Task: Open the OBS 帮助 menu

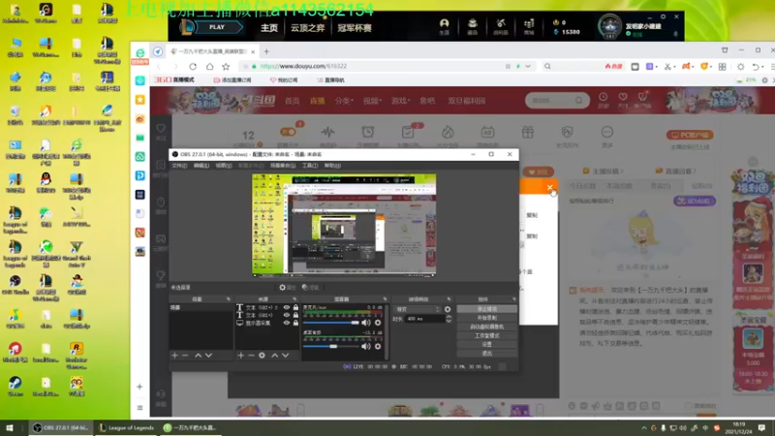Action: pos(332,166)
